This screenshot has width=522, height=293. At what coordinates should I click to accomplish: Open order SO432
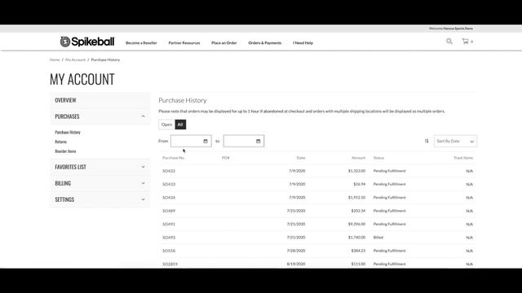169,171
